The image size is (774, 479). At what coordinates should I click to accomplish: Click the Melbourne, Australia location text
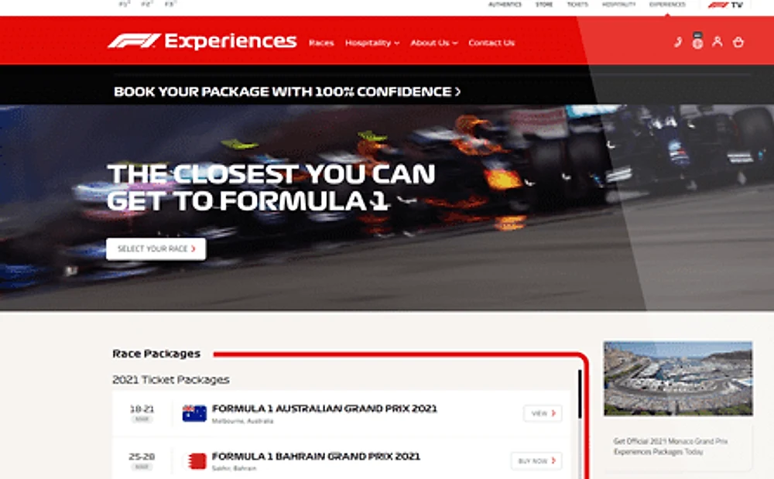[242, 421]
